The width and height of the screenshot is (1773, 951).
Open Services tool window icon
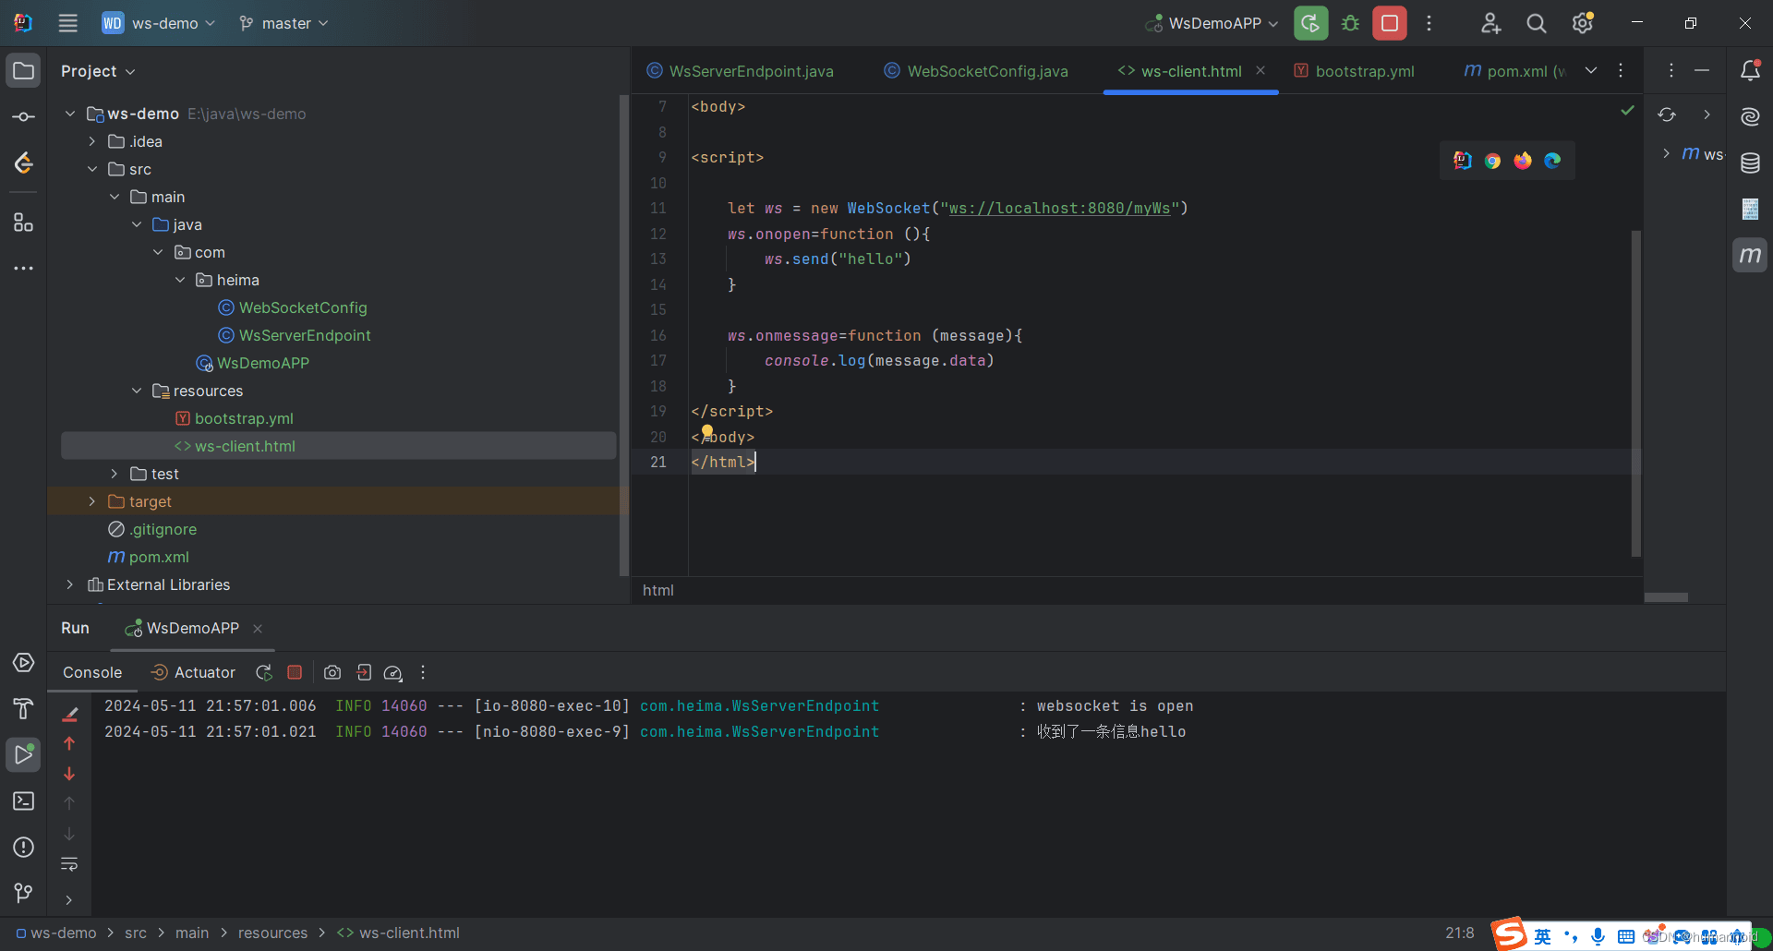[x=24, y=663]
